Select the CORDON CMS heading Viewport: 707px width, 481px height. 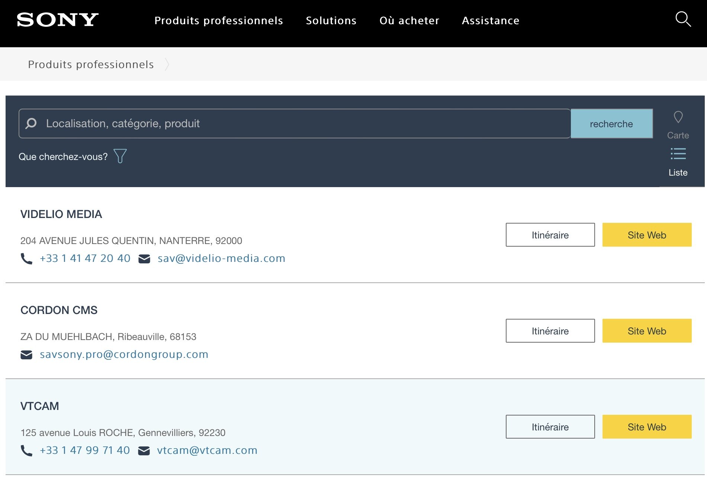[x=59, y=310]
